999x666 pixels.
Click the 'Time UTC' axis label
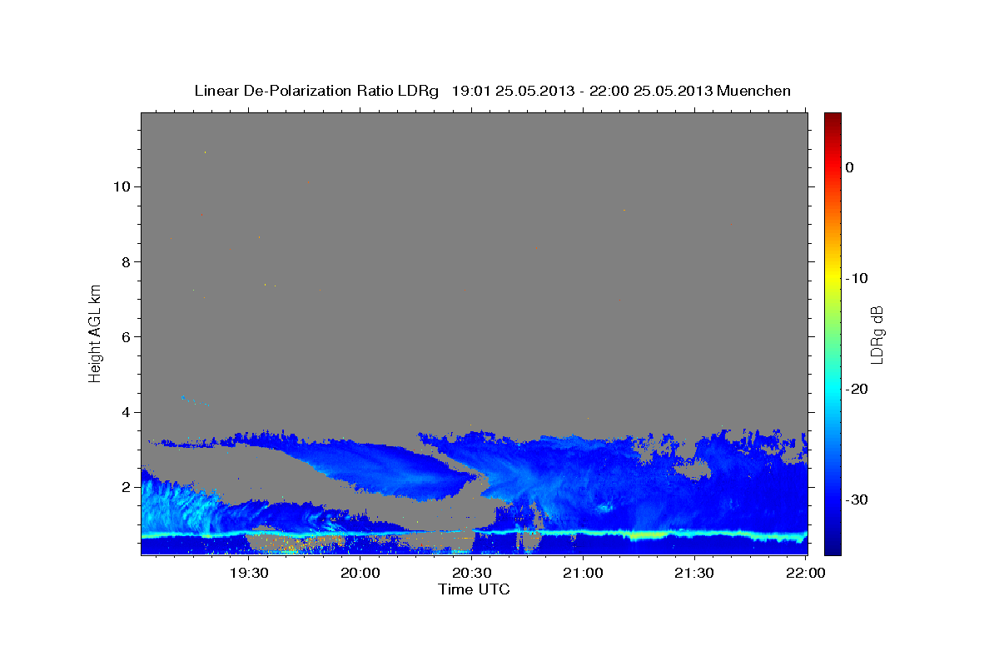474,589
